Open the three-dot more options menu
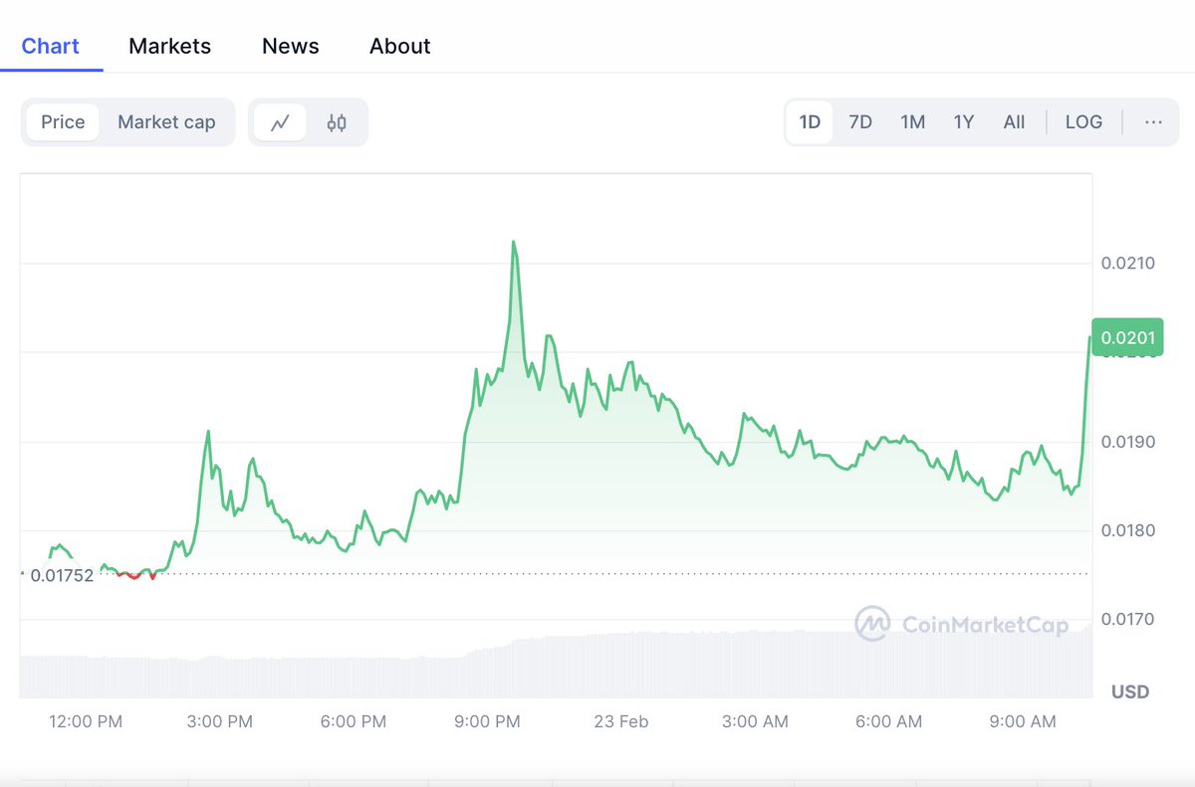Image resolution: width=1195 pixels, height=787 pixels. coord(1153,122)
